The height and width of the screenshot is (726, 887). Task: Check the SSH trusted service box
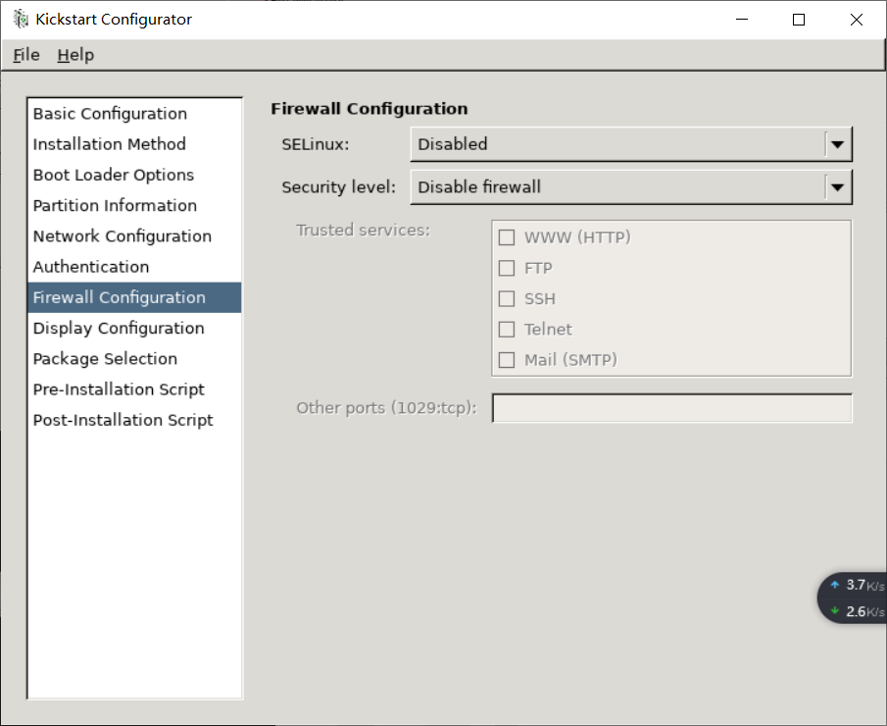[x=507, y=298]
